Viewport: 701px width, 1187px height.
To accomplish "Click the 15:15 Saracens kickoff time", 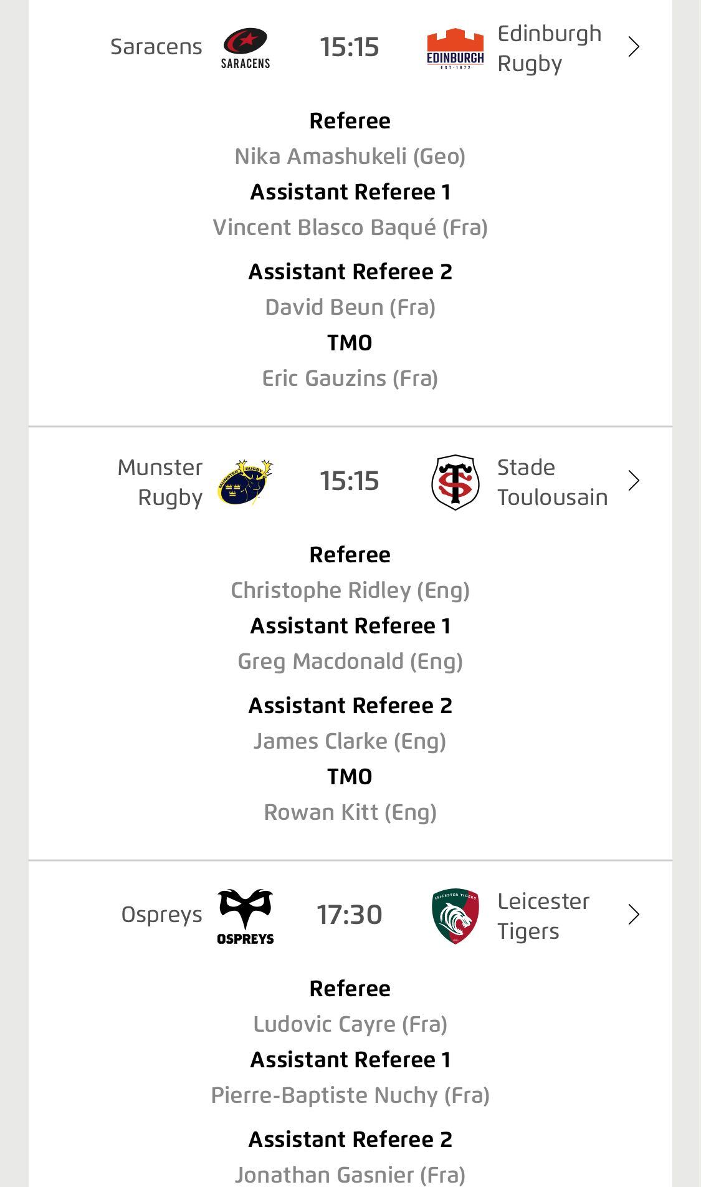I will tap(350, 47).
